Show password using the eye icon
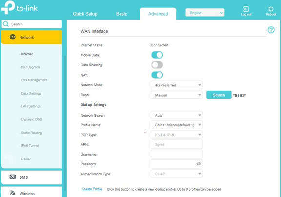This screenshot has height=197, width=281. click(198, 164)
